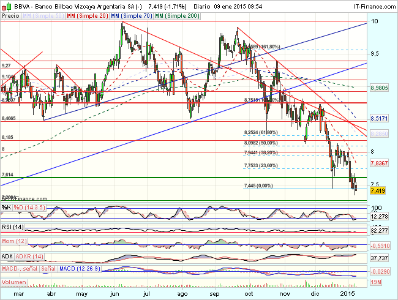Toggle the MM (Simple 20) moving average label
The width and height of the screenshot is (398, 300).
coord(88,16)
